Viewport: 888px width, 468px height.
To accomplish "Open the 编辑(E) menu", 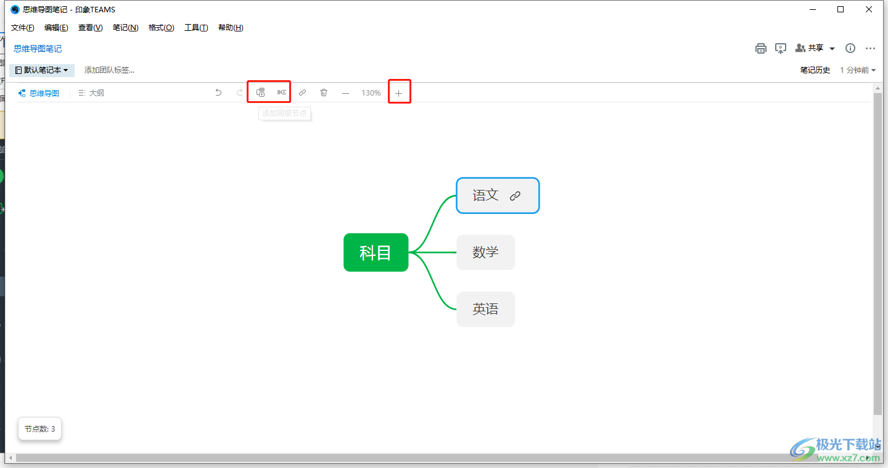I will click(56, 28).
